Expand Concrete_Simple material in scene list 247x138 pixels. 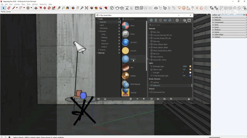coord(149,38)
